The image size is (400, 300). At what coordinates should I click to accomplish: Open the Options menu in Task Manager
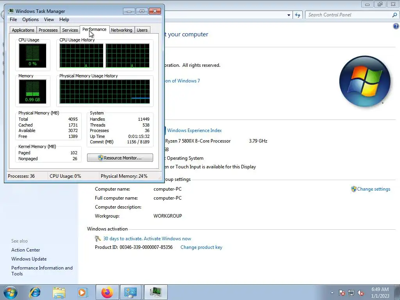(30, 20)
